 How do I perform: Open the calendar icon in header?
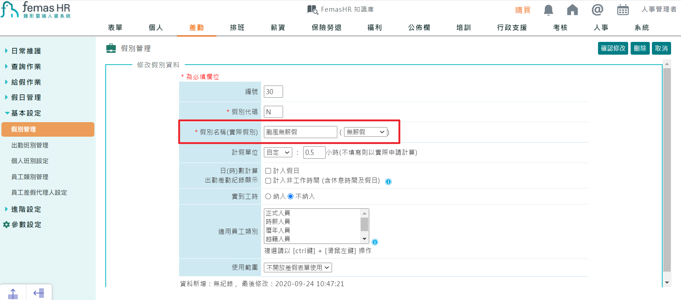tap(623, 10)
